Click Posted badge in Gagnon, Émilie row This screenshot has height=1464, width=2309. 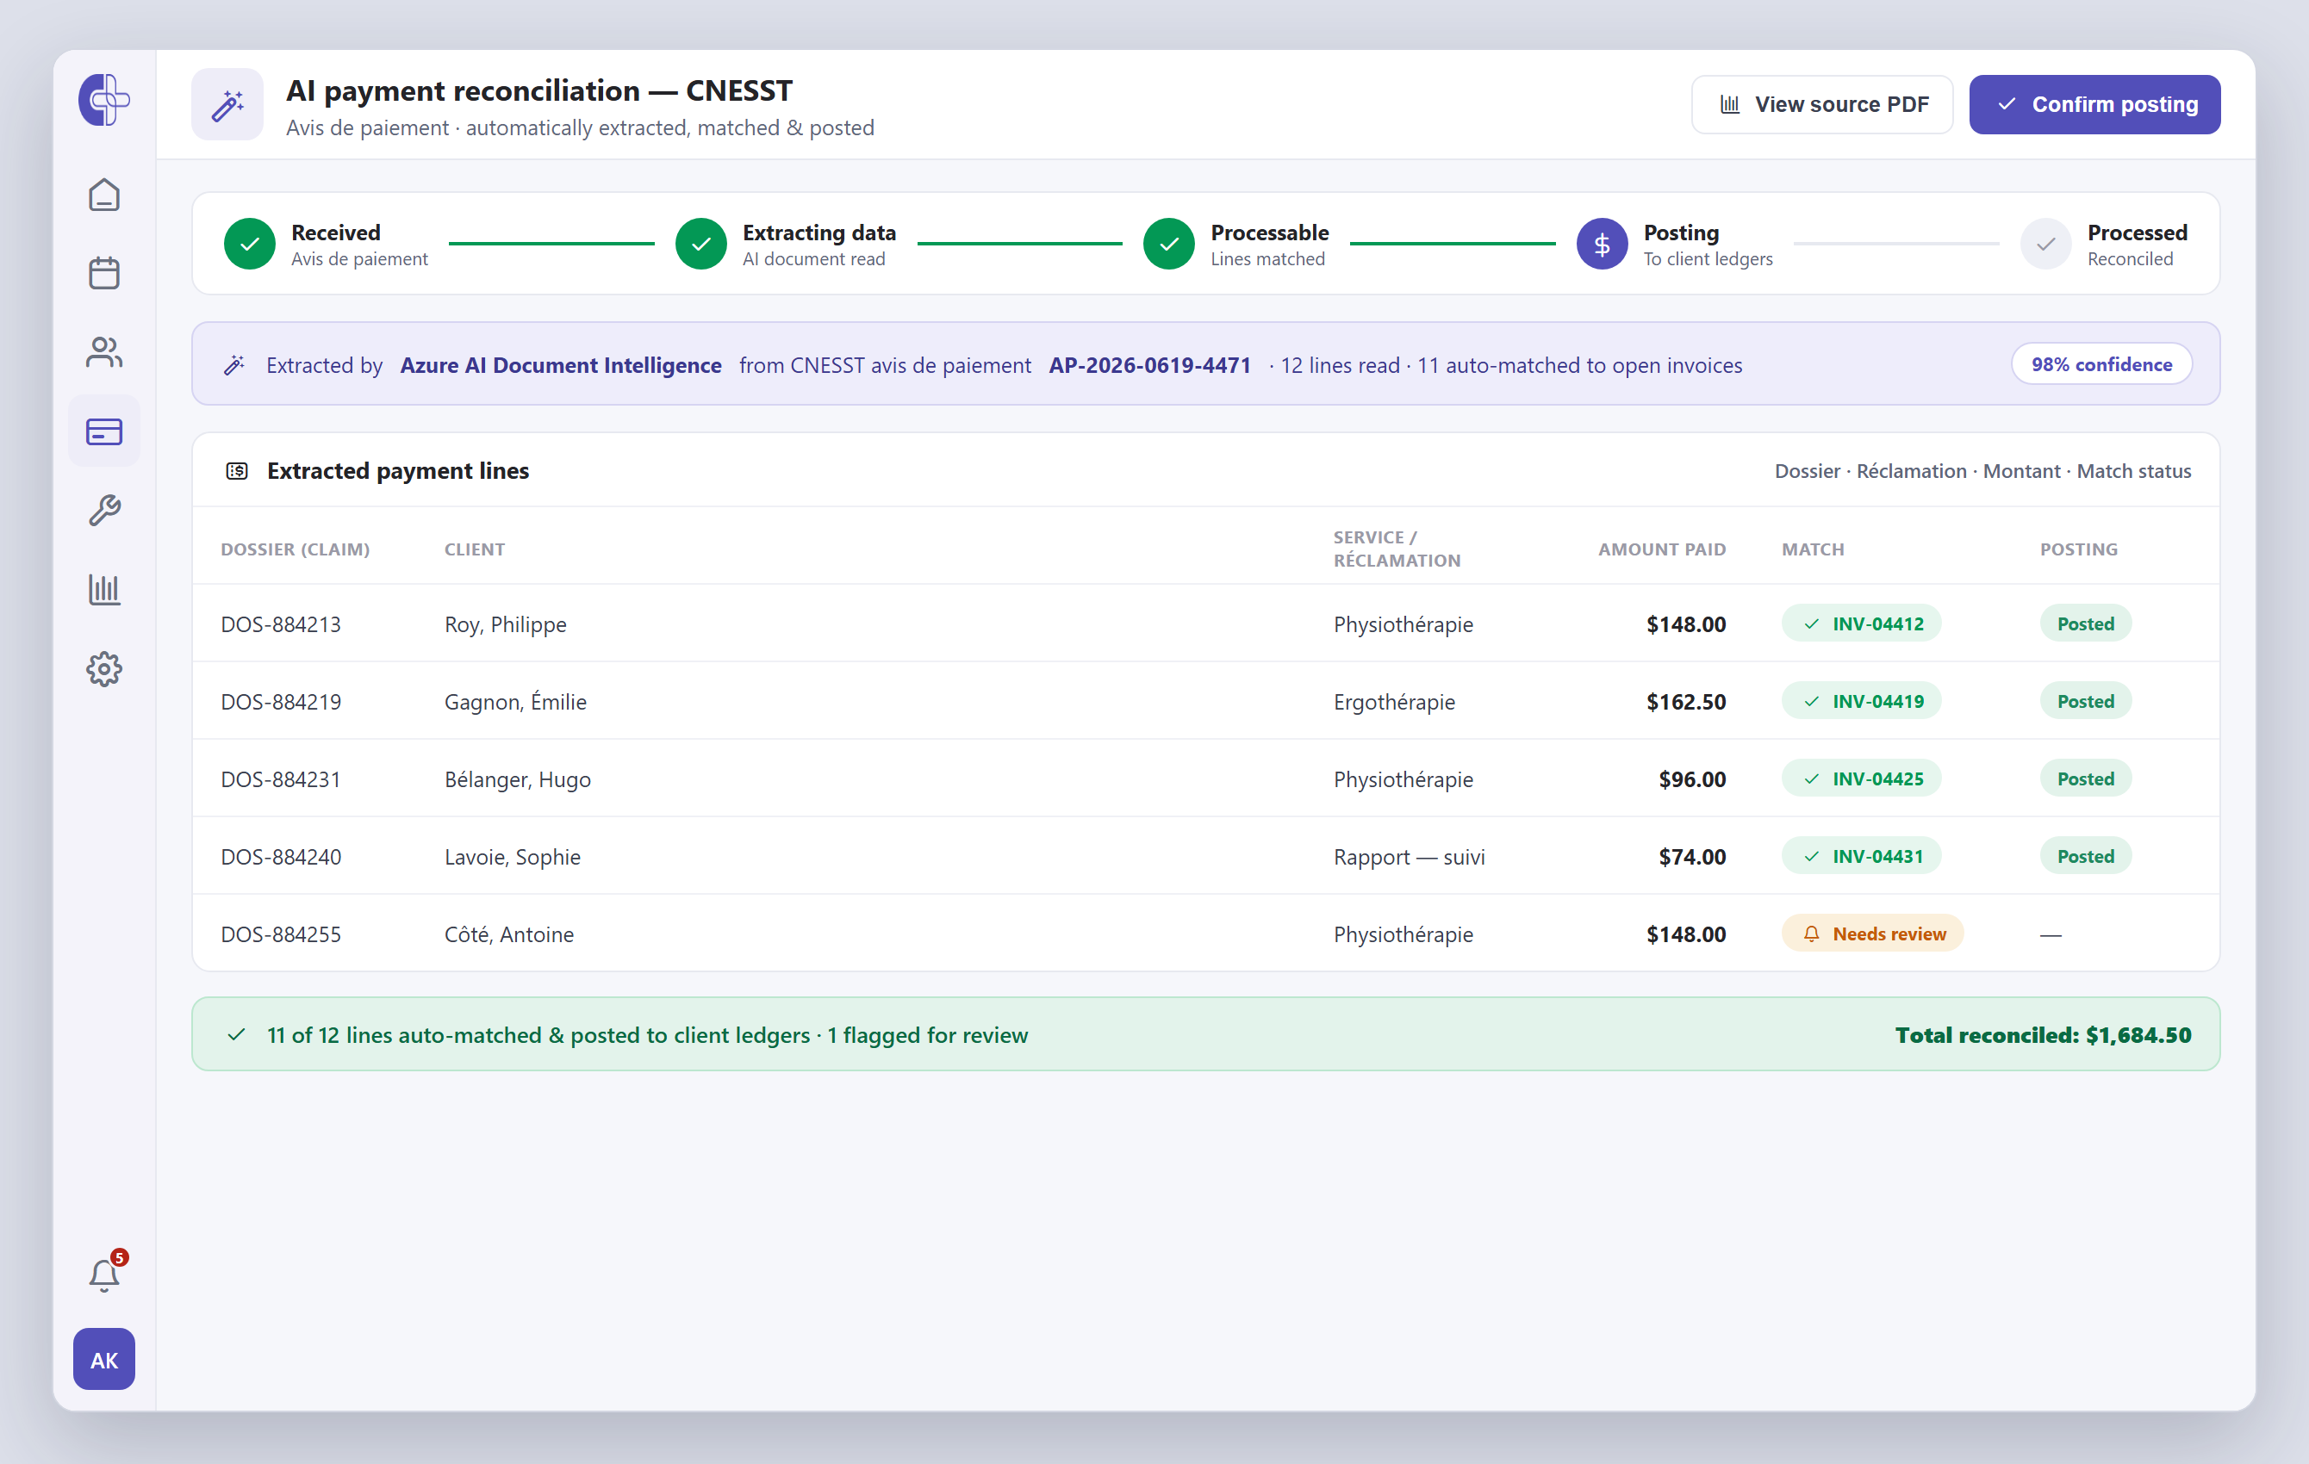click(2086, 701)
